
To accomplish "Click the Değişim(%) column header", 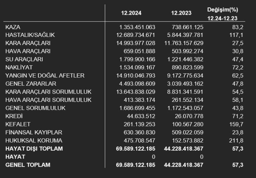I will click(x=223, y=10).
